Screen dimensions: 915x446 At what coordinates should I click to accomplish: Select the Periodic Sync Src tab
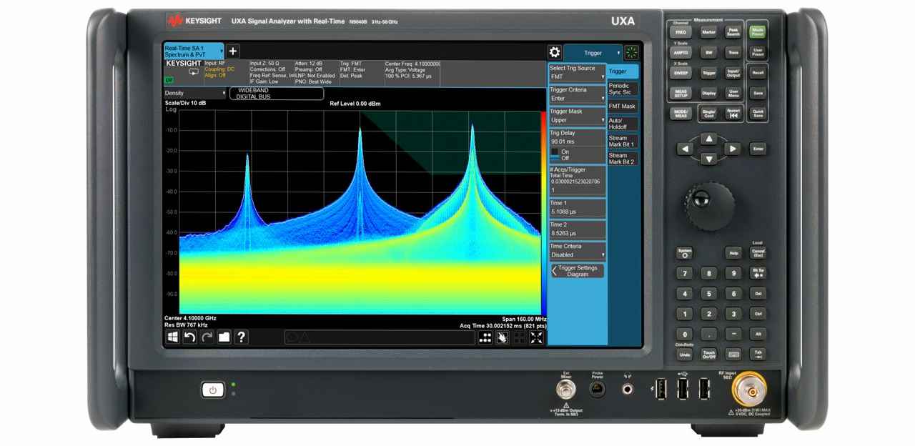click(623, 89)
